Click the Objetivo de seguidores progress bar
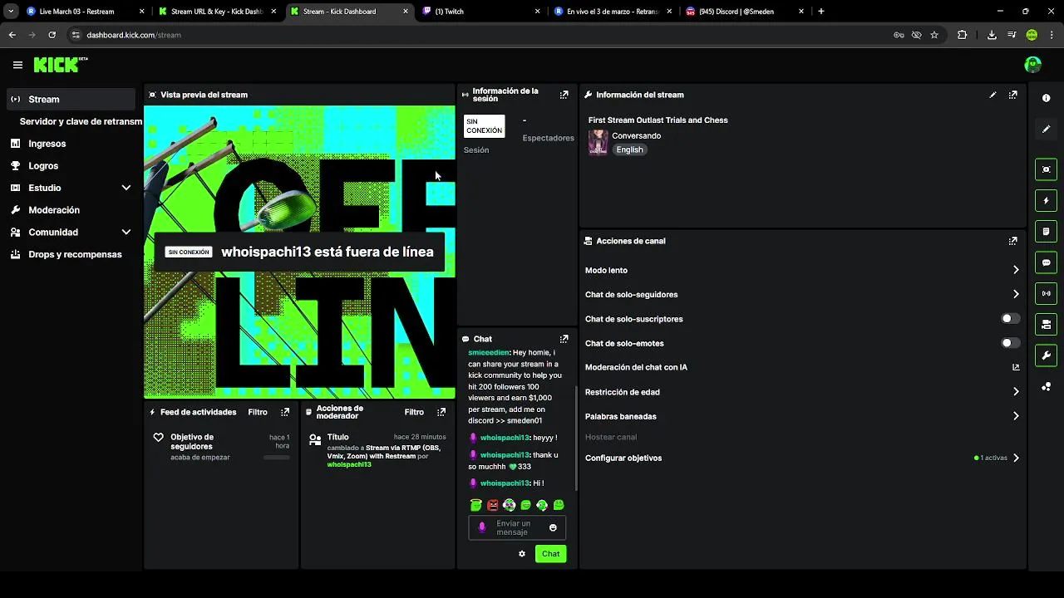This screenshot has height=598, width=1064. [277, 458]
